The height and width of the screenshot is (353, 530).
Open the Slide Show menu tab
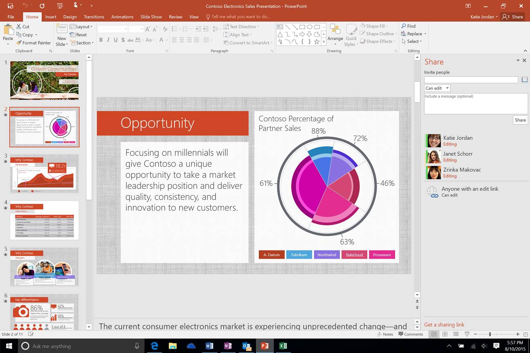coord(151,17)
